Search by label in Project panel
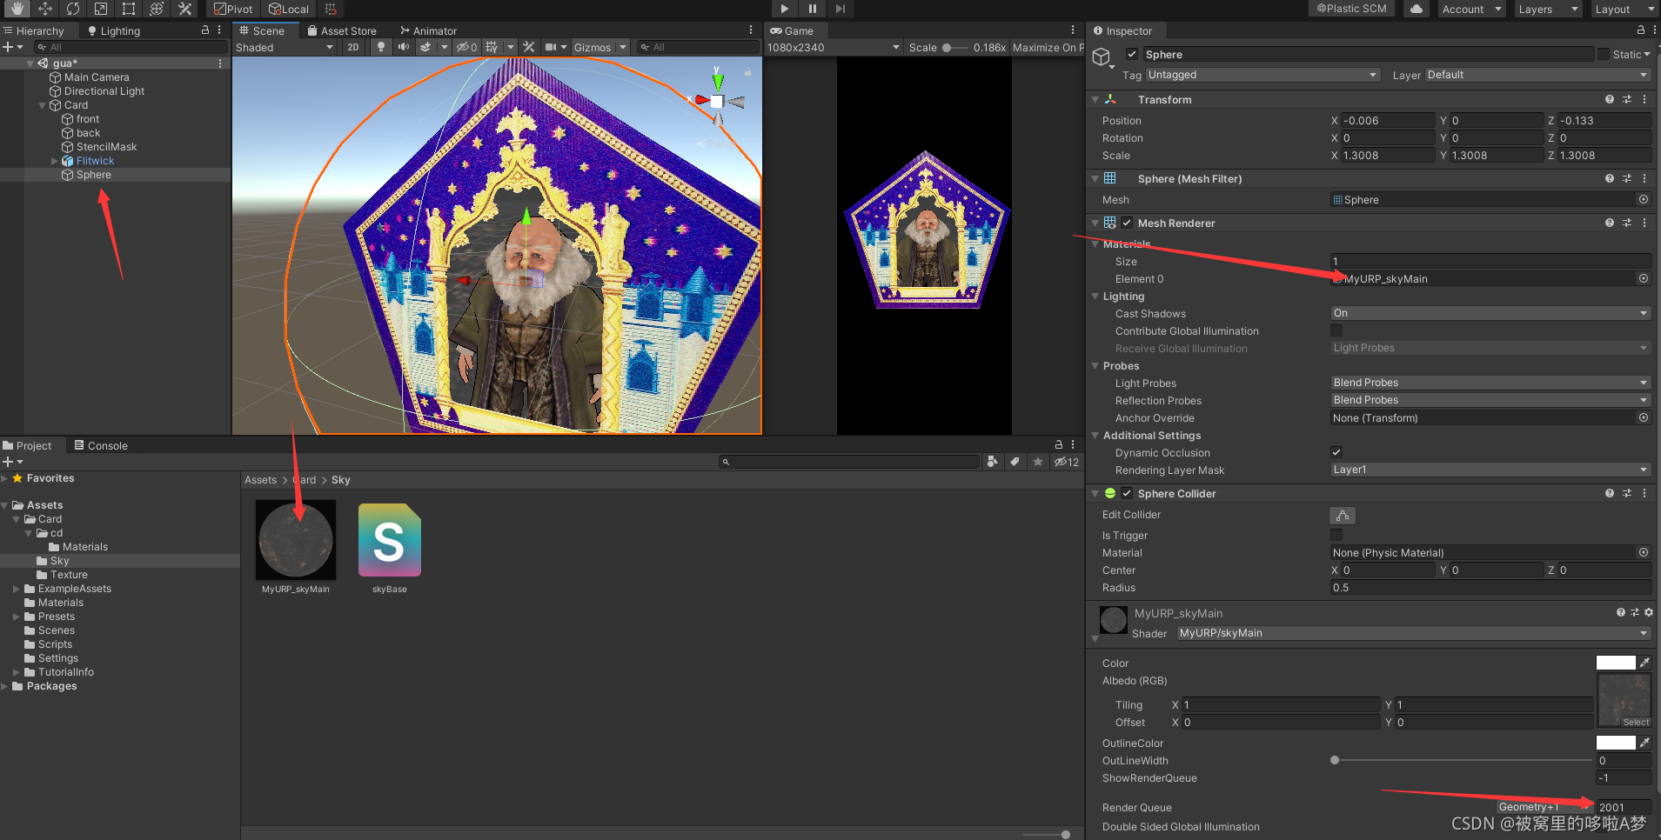Viewport: 1661px width, 840px height. click(1015, 462)
